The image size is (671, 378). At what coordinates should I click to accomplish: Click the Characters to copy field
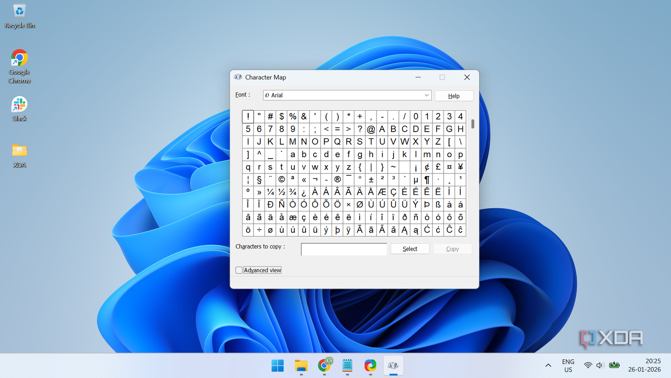pyautogui.click(x=344, y=249)
